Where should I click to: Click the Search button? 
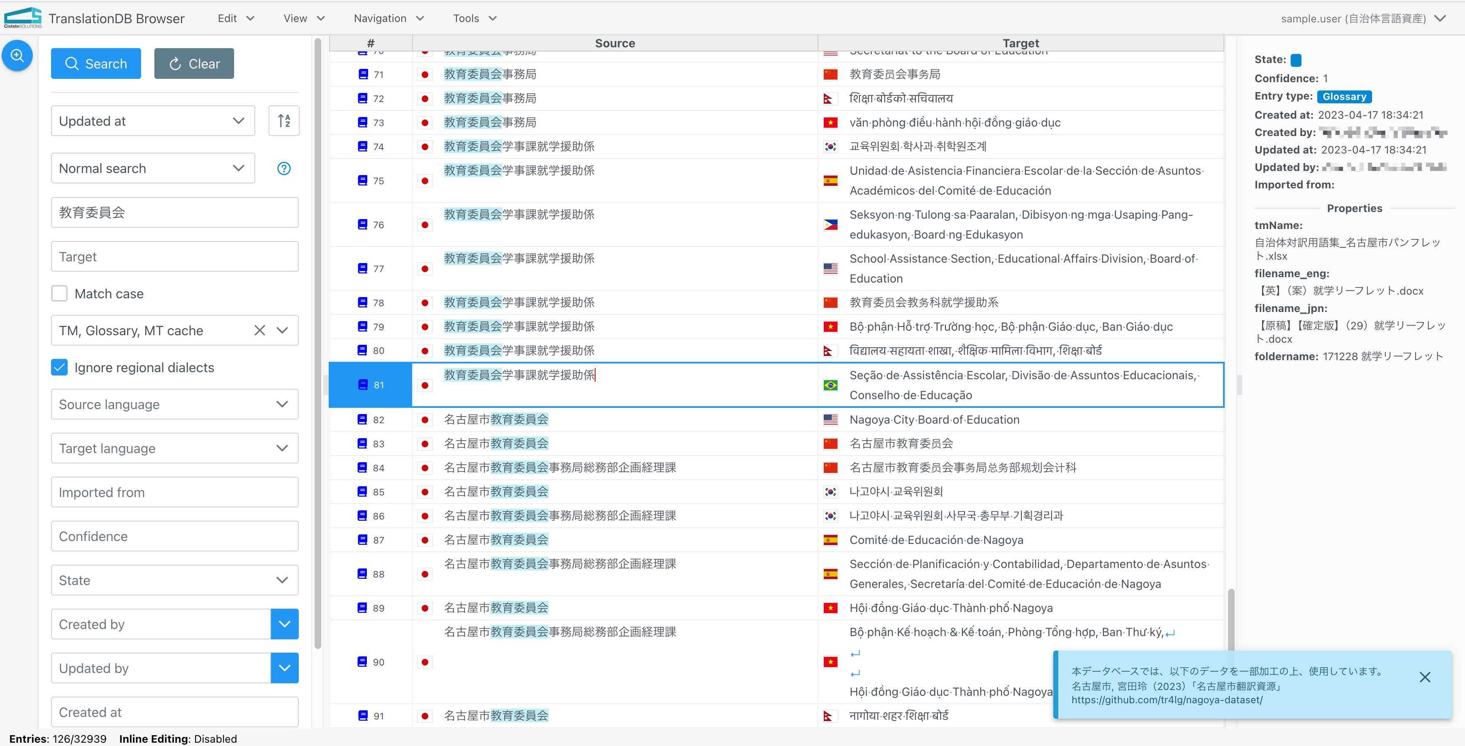tap(95, 63)
